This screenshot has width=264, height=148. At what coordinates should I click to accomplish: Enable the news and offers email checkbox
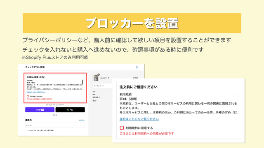pos(26,130)
